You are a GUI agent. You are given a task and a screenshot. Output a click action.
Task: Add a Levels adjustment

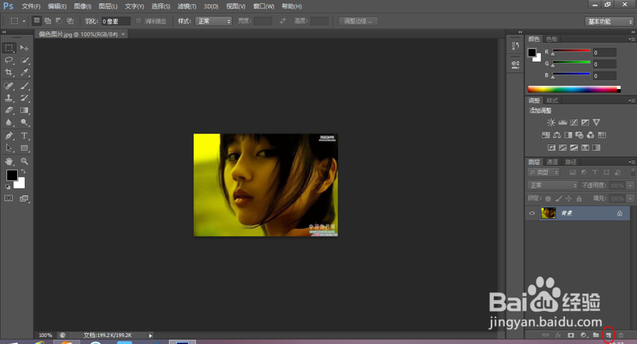click(562, 122)
